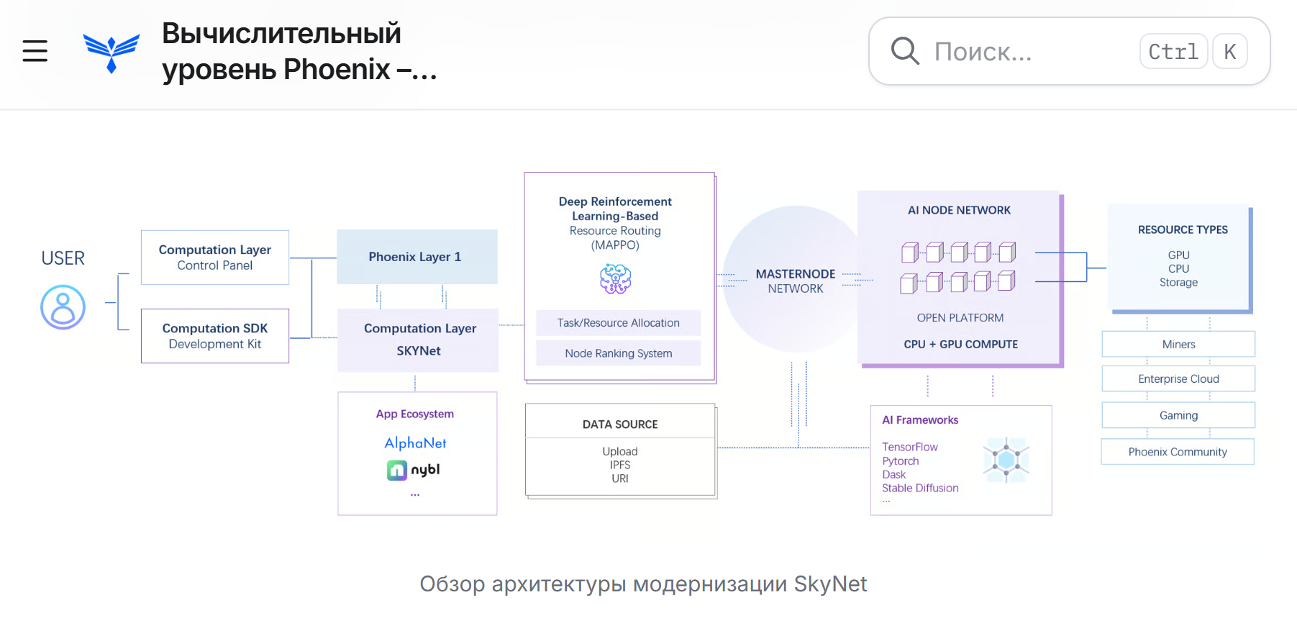Viewport: 1297px width, 618px height.
Task: Click the Ctrl key badge
Action: 1173,52
